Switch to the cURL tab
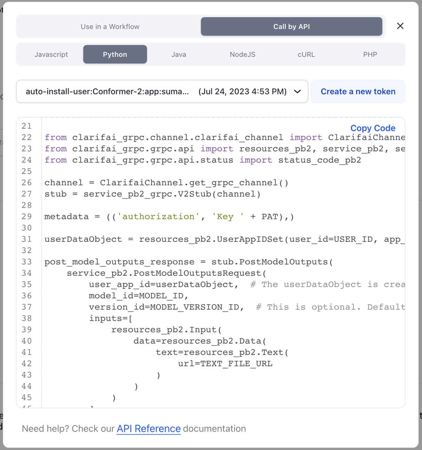The image size is (422, 450). [306, 54]
